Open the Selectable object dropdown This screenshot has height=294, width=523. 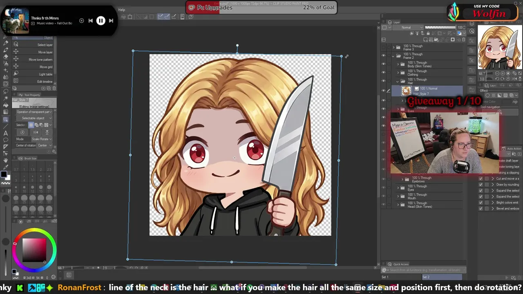coord(34,118)
